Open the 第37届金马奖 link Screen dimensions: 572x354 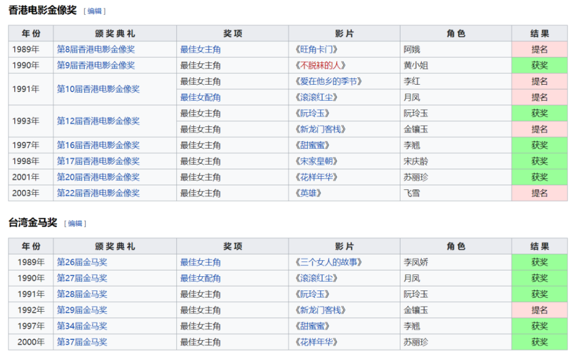[82, 342]
